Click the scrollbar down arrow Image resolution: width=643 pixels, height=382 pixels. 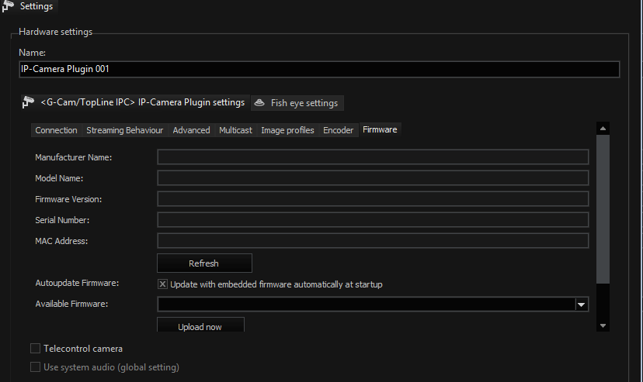603,325
